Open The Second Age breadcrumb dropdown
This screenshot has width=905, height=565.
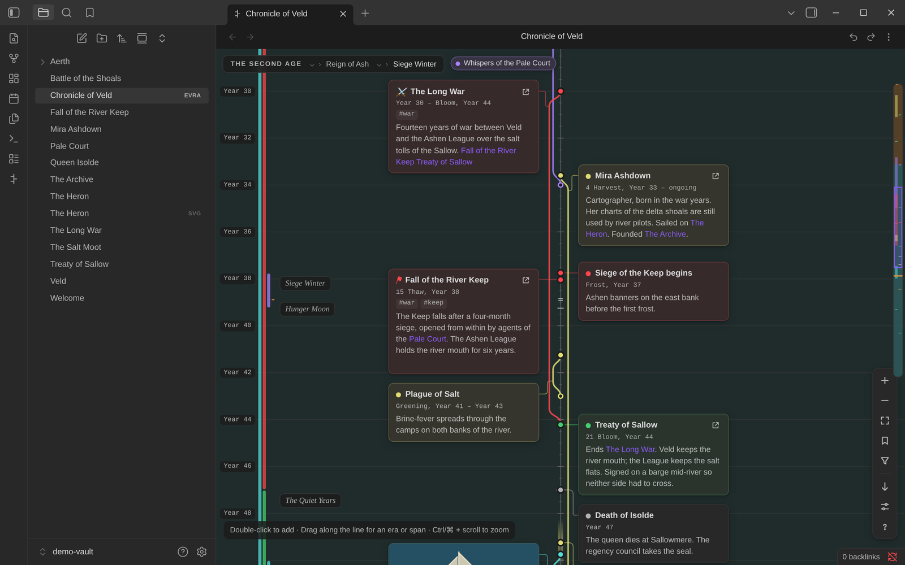click(312, 64)
